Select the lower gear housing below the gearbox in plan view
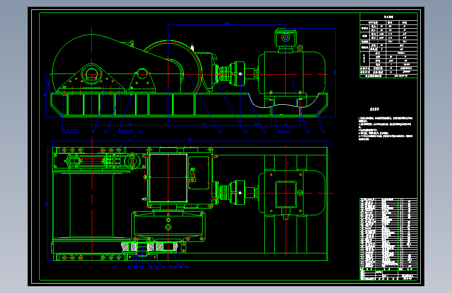The width and height of the screenshot is (452, 293). [168, 226]
